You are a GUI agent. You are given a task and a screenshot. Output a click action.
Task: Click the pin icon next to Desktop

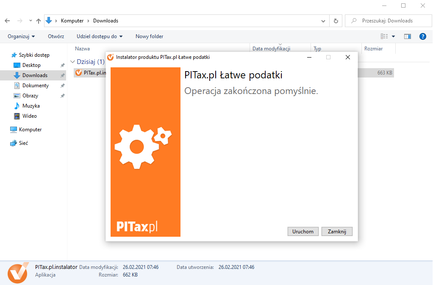tap(63, 65)
